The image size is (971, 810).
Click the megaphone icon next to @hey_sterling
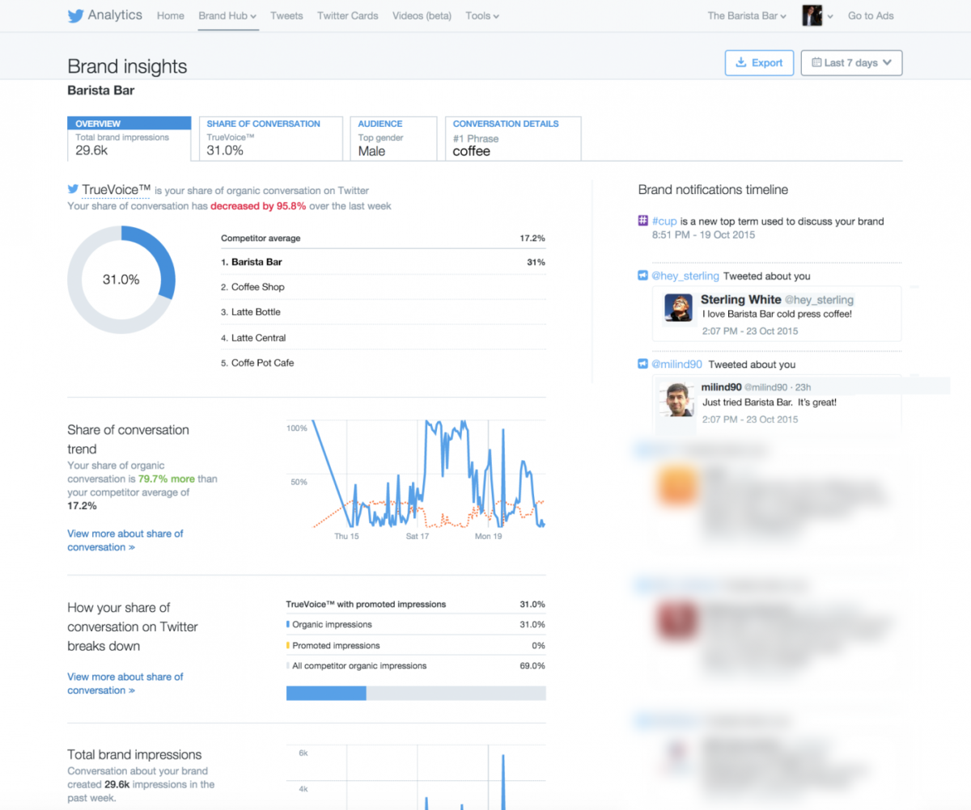coord(643,276)
